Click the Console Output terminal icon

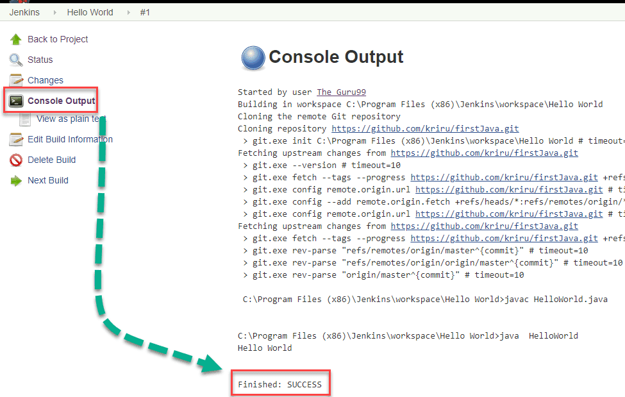click(15, 100)
